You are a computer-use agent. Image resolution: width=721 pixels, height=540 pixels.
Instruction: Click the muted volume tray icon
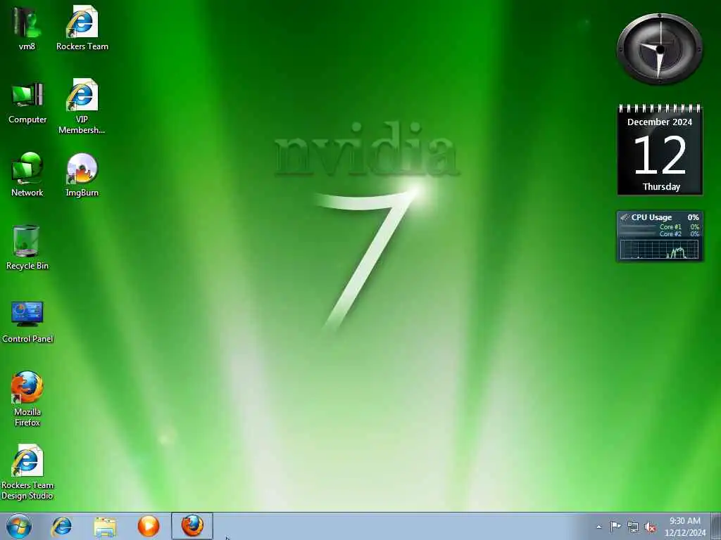pyautogui.click(x=650, y=527)
